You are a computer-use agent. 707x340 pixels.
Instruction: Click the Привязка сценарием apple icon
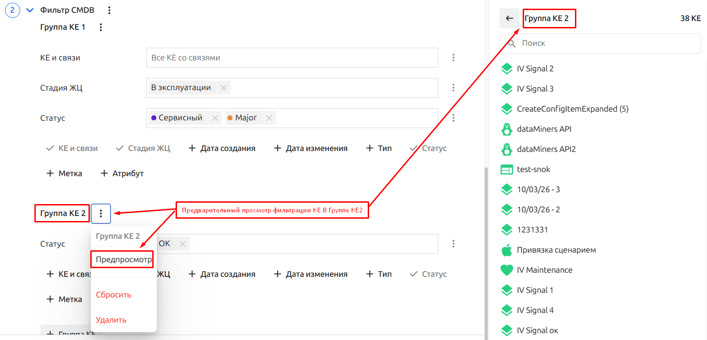(x=506, y=250)
